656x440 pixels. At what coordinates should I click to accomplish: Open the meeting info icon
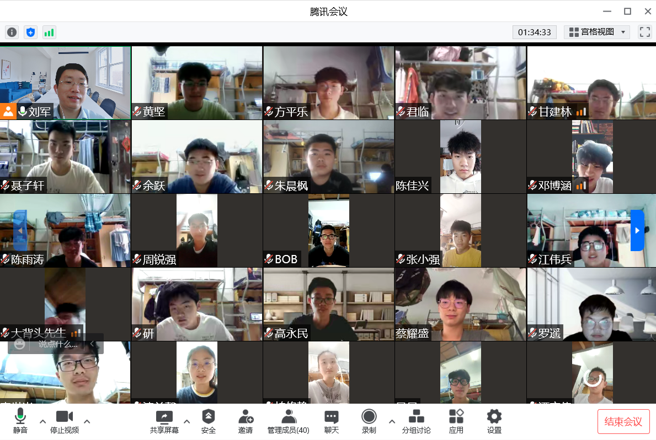tap(12, 32)
